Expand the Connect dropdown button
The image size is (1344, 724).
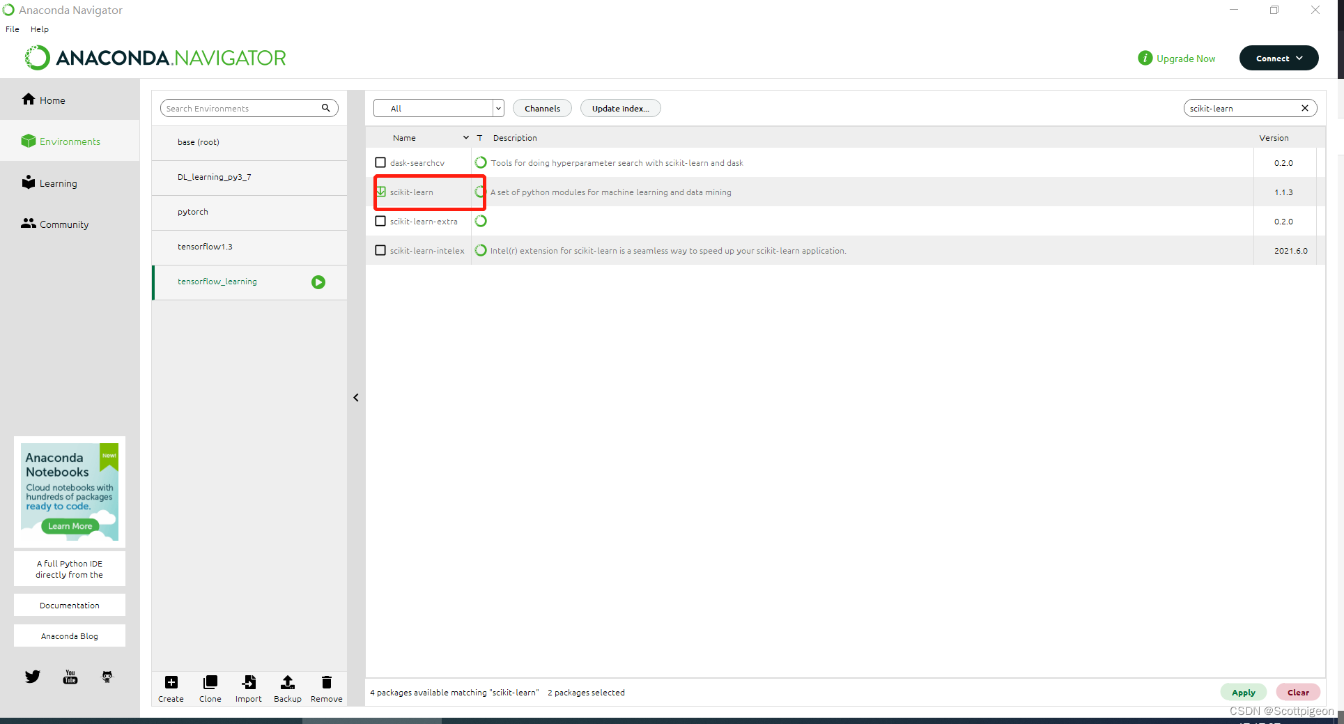[1279, 58]
